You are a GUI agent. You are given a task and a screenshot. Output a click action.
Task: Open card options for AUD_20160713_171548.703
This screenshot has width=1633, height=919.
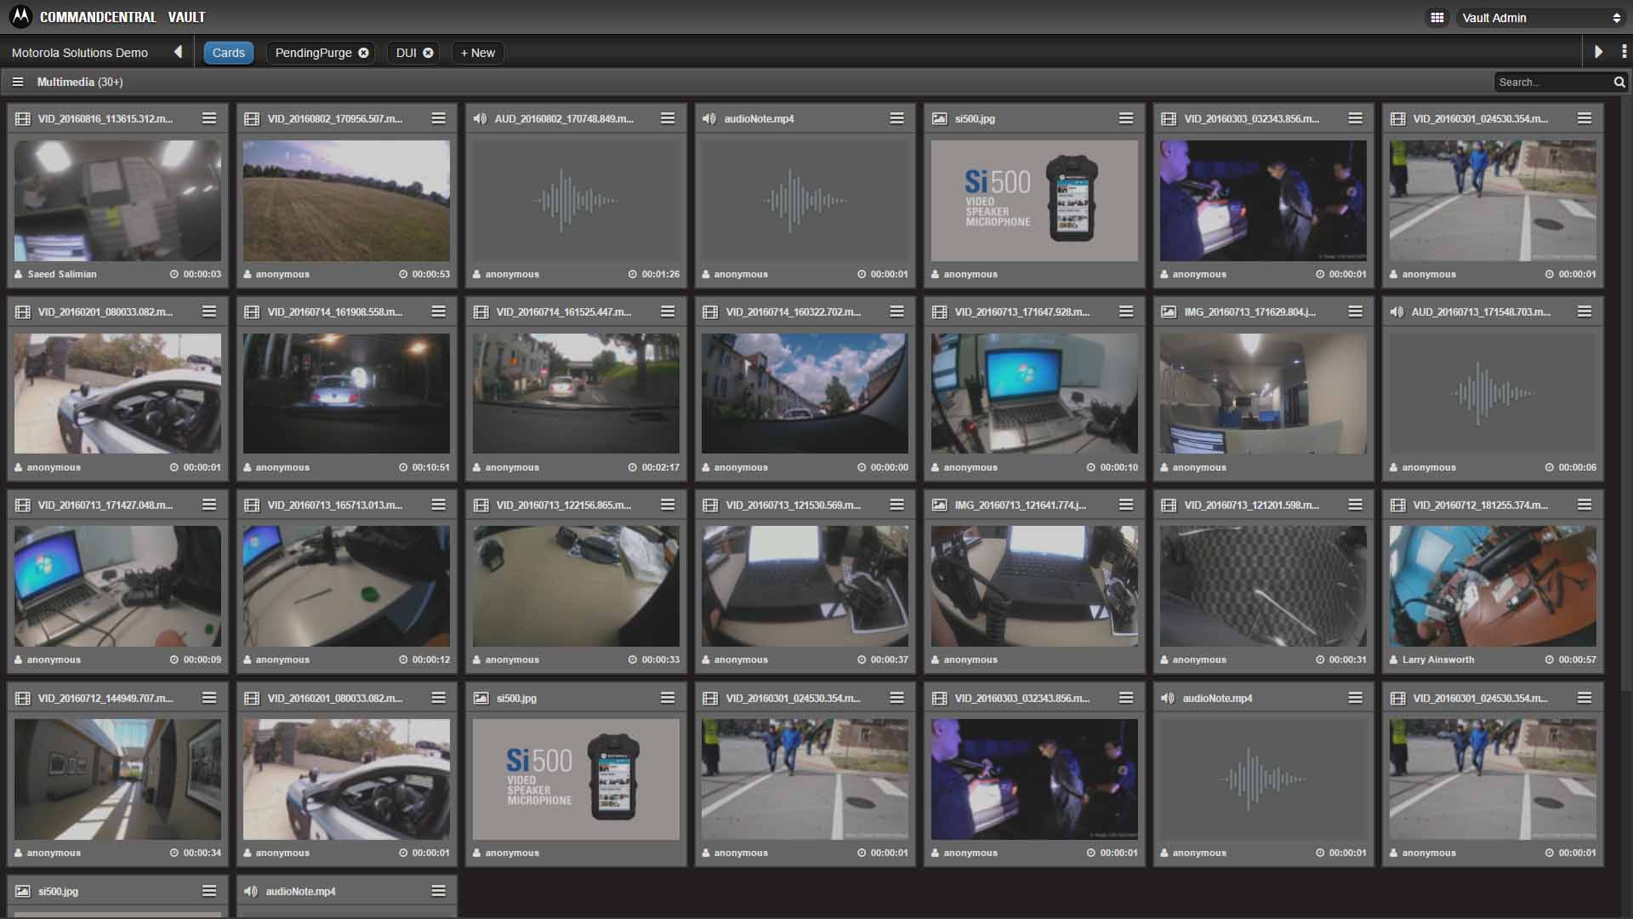pos(1584,311)
